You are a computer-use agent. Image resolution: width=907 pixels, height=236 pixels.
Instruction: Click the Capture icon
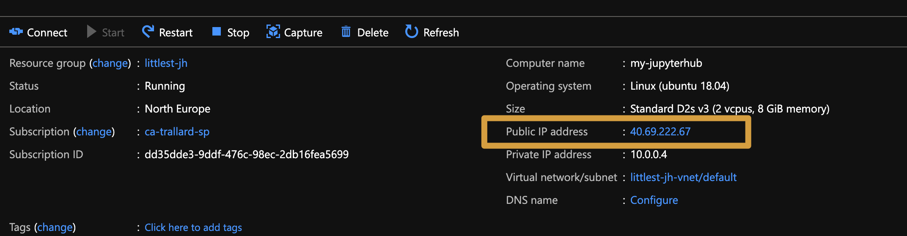click(273, 32)
